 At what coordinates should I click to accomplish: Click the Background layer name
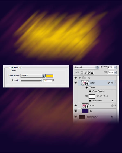(x=92, y=117)
